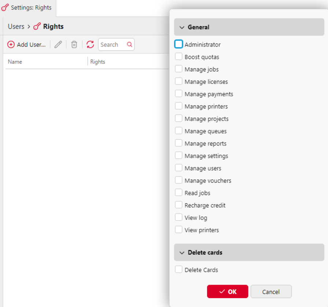Click the plus icon beside Add User
This screenshot has height=307, width=328.
(11, 45)
